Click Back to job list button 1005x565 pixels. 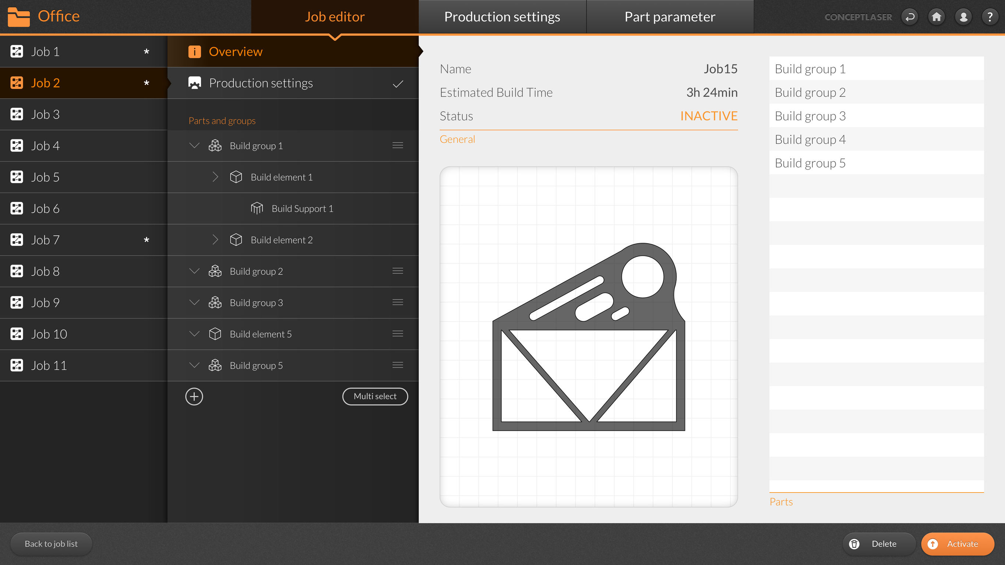(51, 544)
